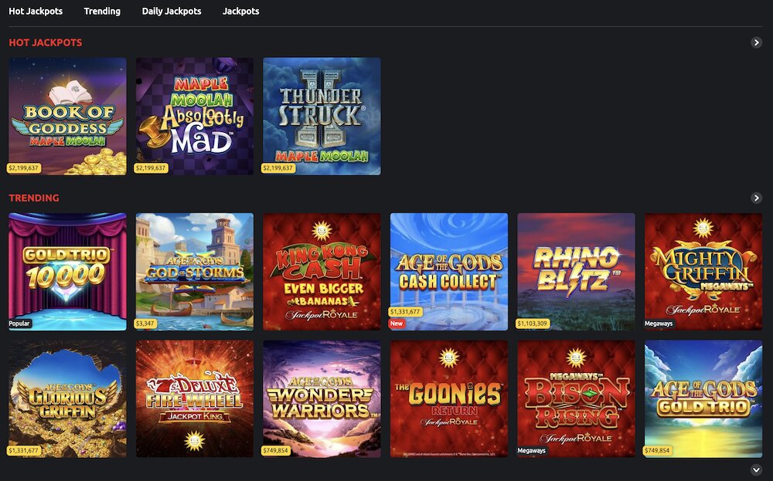Play Thunderstruck II Maple Moolah
Screen dimensions: 773x481
tap(322, 116)
